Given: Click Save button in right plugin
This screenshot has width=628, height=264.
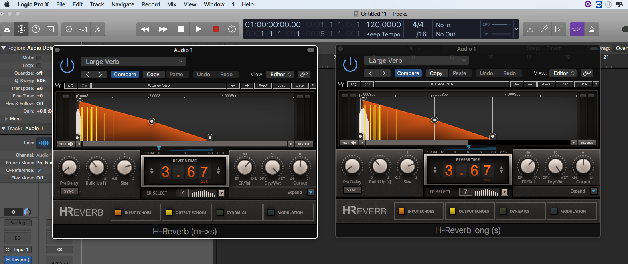Looking at the screenshot, I should tap(583, 84).
